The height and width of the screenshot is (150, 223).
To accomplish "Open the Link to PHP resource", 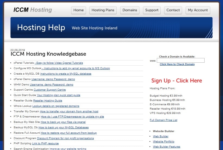I will 45,143.
